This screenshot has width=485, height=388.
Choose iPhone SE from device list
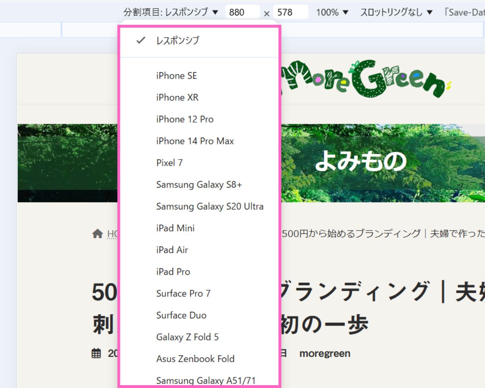tap(176, 76)
